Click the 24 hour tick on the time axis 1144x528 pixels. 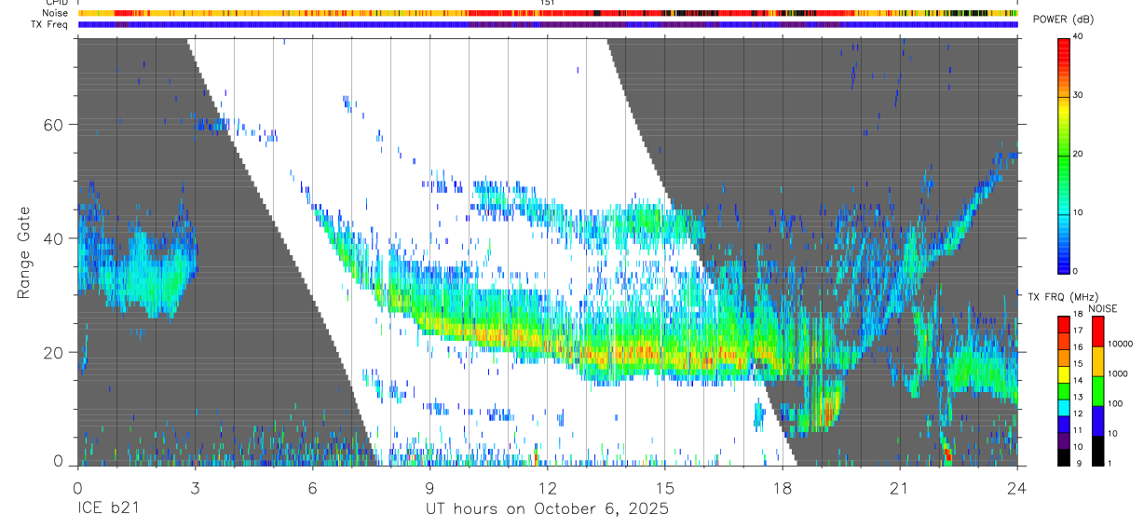coord(1017,487)
